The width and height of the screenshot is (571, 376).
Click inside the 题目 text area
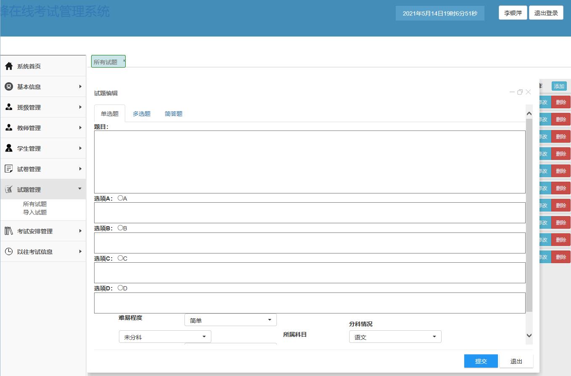click(309, 162)
